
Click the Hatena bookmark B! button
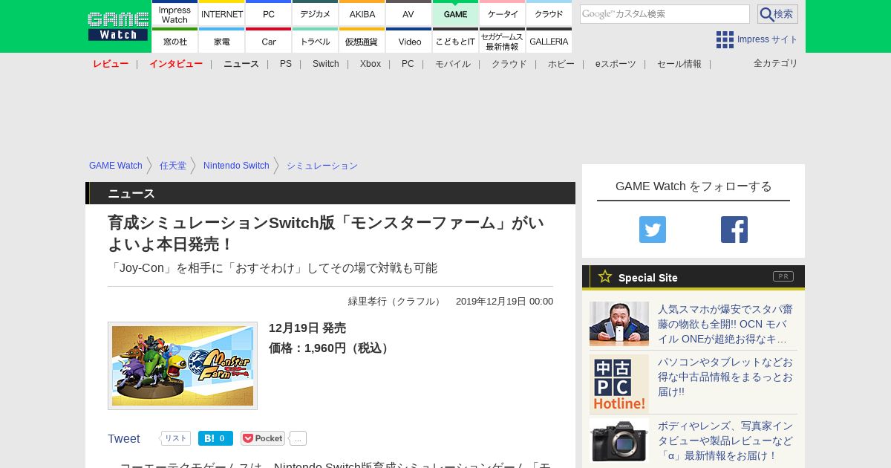coord(215,438)
